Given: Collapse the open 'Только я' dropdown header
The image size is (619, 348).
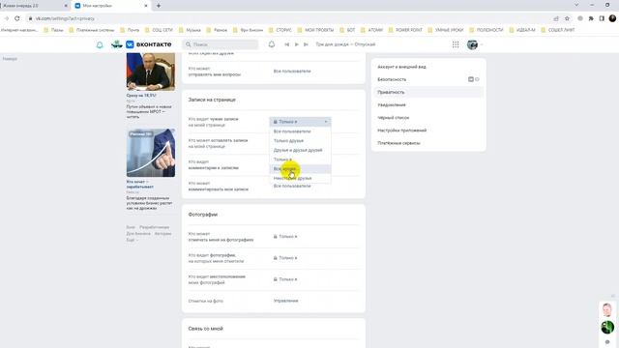Looking at the screenshot, I should point(300,122).
